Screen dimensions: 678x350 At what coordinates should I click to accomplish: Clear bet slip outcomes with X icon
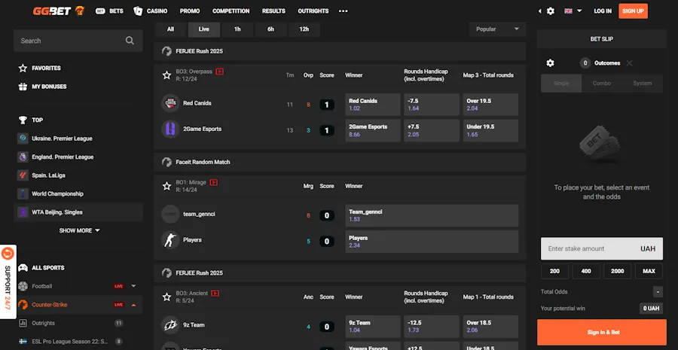point(629,63)
